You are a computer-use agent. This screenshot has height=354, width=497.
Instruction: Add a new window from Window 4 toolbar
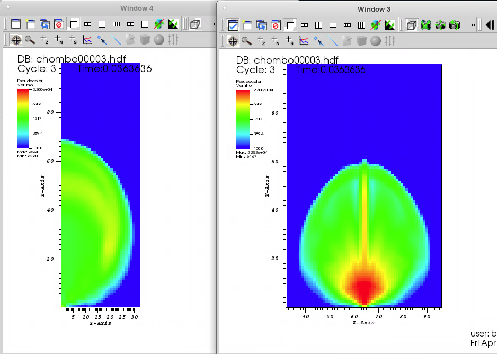click(x=30, y=24)
